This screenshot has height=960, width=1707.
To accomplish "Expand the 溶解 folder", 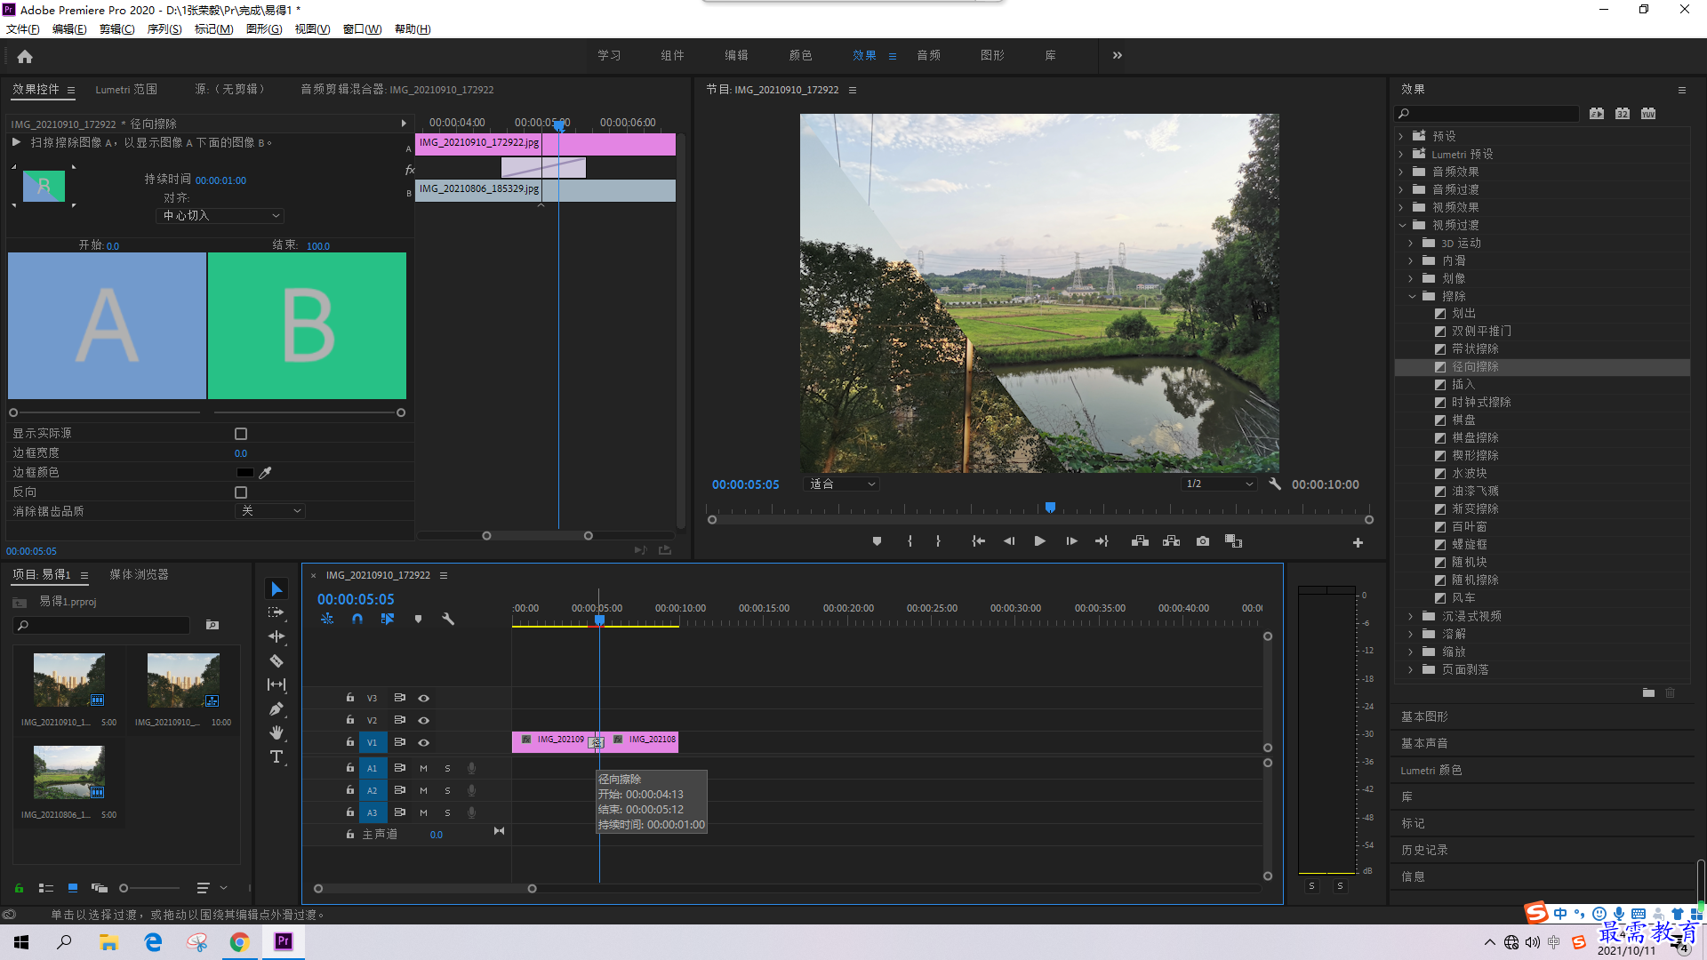I will (x=1411, y=634).
